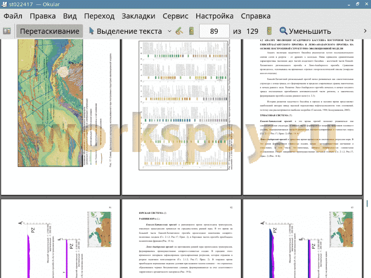This screenshot has height=278, width=371.
Task: Click the section 4.2 АНАЛИЗ ЭВОЛЮЦИИ heading
Action: tap(307, 44)
